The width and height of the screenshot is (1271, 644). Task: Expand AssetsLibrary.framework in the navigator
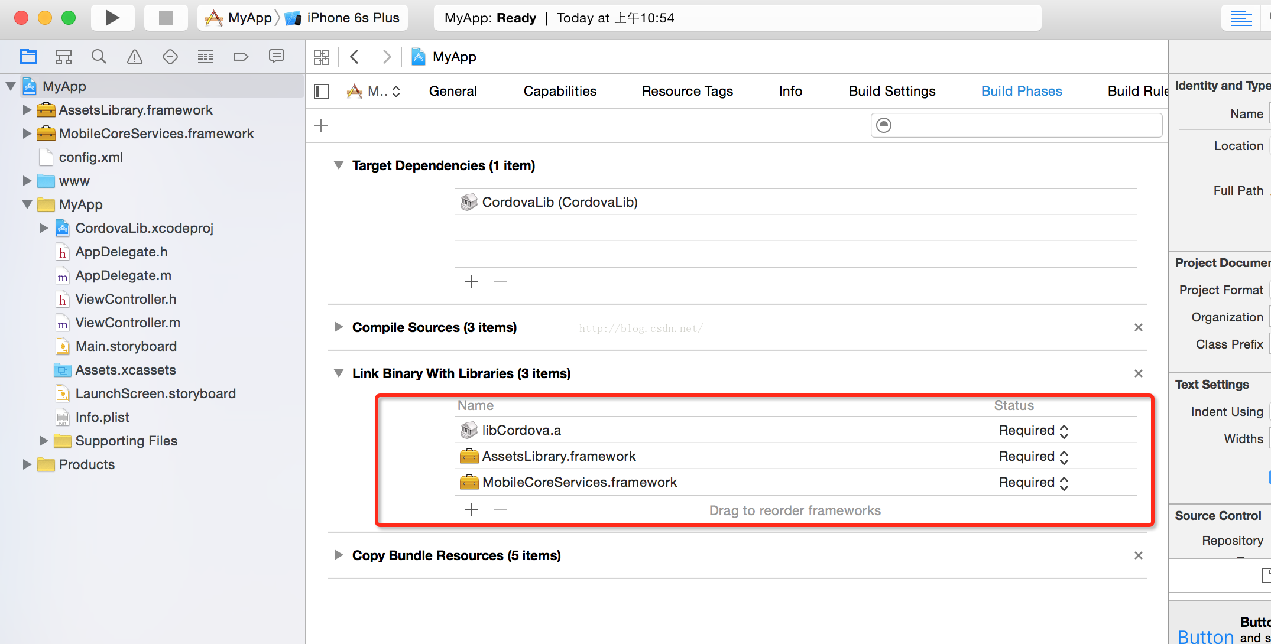pos(27,110)
